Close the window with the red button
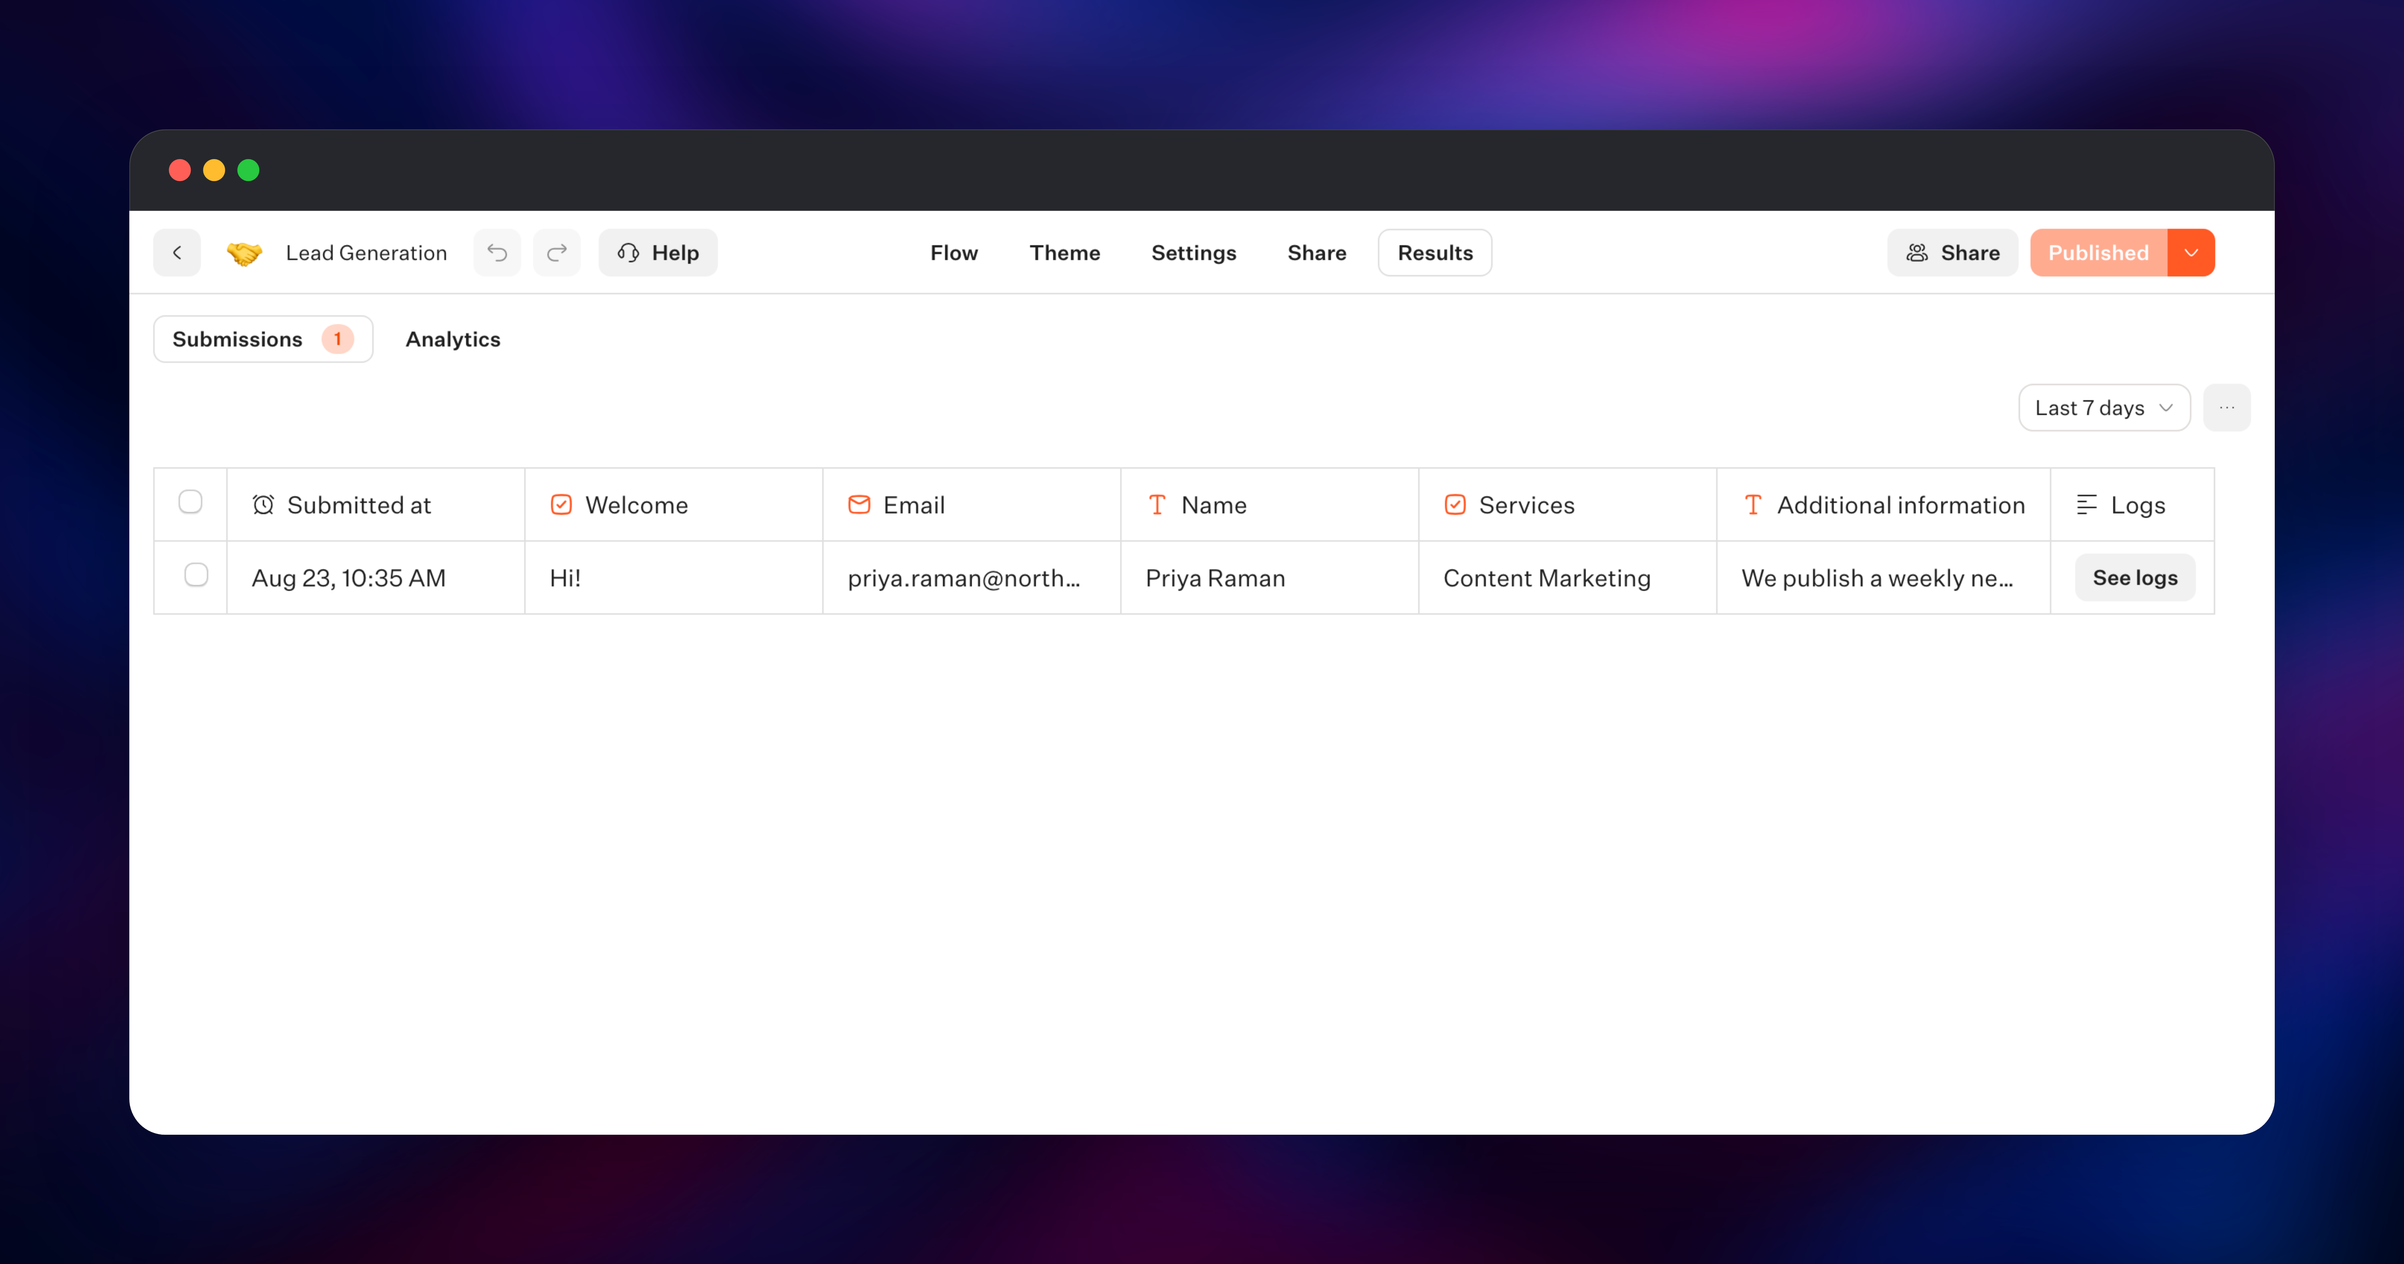Image resolution: width=2404 pixels, height=1264 pixels. pos(180,170)
